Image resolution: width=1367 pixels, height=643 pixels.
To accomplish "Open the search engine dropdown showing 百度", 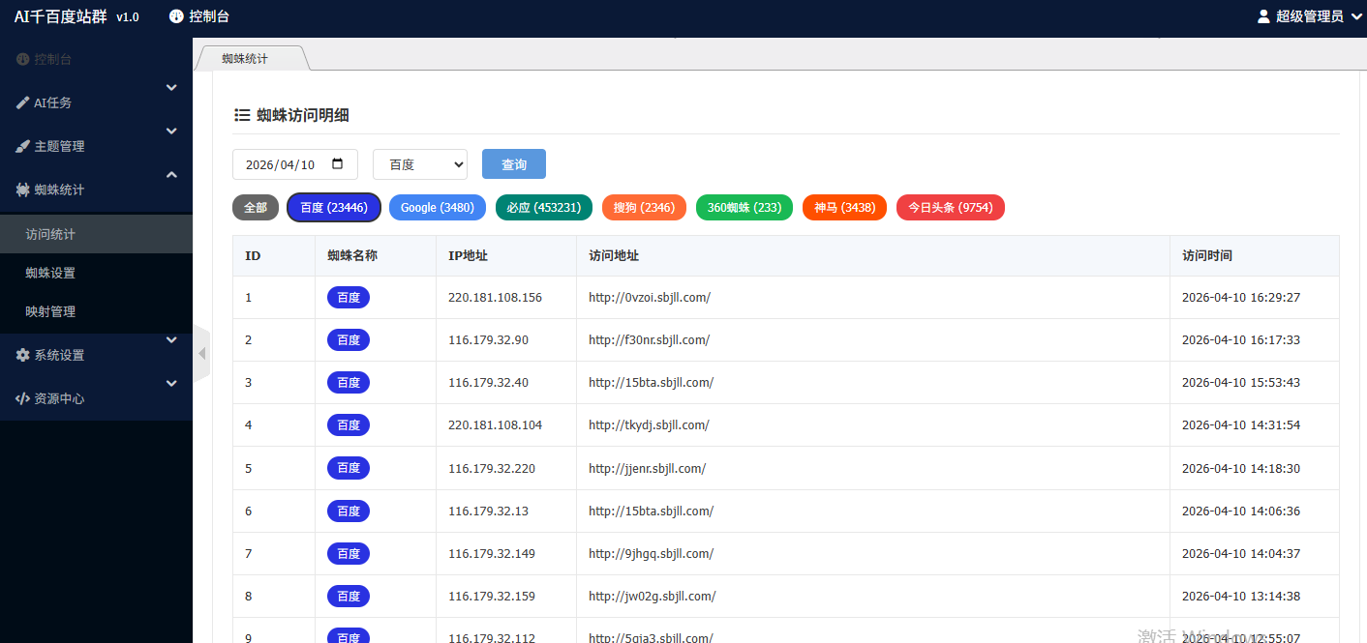I will [419, 163].
